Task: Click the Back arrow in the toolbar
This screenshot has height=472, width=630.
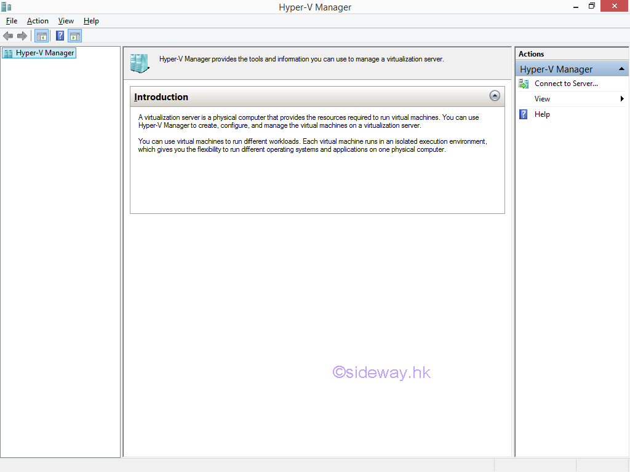Action: 8,36
